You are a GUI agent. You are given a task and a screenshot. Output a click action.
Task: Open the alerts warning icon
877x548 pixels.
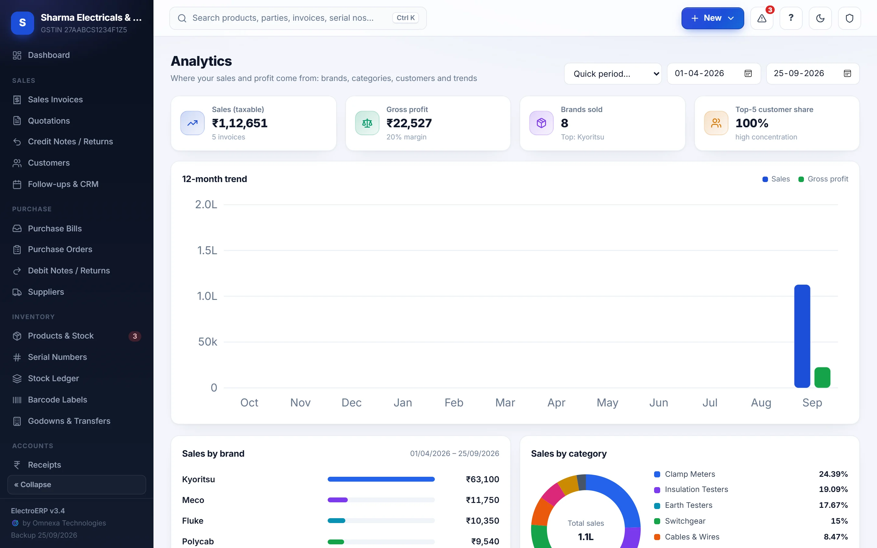762,18
